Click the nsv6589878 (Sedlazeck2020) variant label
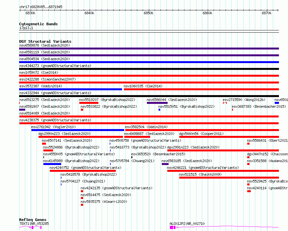The height and width of the screenshot is (231, 288). tap(45, 45)
